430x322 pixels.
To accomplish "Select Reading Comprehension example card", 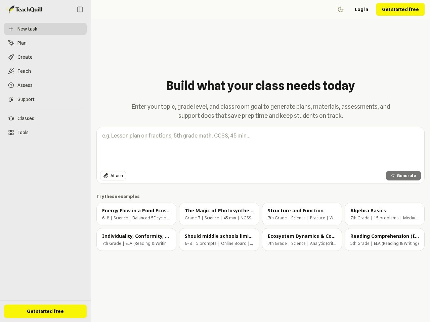I will click(x=385, y=239).
